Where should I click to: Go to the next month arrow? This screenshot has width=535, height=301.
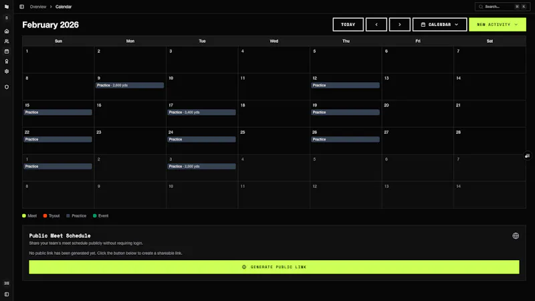[399, 25]
